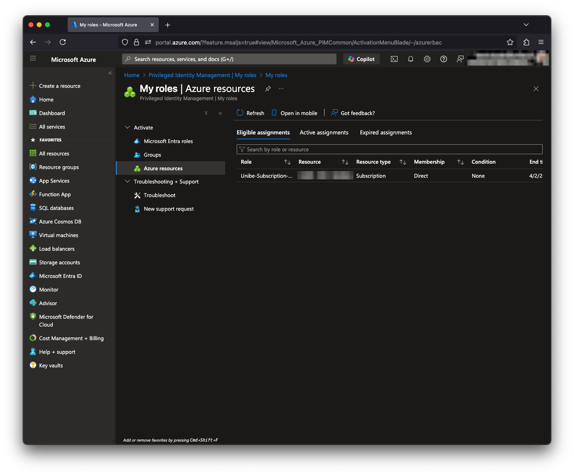This screenshot has height=475, width=574.
Task: Collapse the Activate section
Action: (127, 127)
